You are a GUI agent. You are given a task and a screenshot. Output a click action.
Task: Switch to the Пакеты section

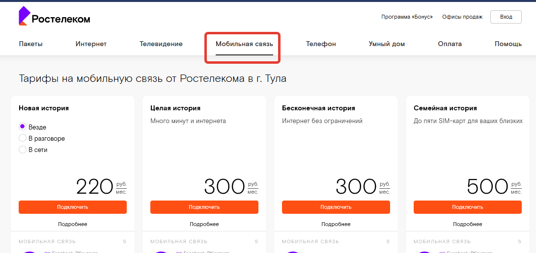[31, 44]
